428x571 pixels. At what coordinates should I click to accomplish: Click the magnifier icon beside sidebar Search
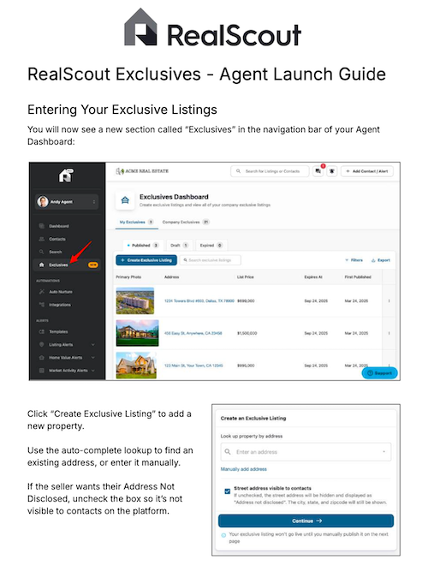click(42, 252)
